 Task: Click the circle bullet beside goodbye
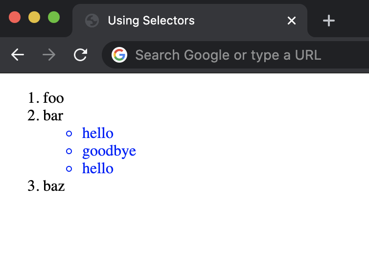click(69, 151)
